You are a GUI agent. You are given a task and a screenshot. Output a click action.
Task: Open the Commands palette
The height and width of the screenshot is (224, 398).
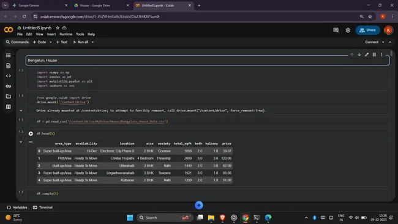point(17,42)
